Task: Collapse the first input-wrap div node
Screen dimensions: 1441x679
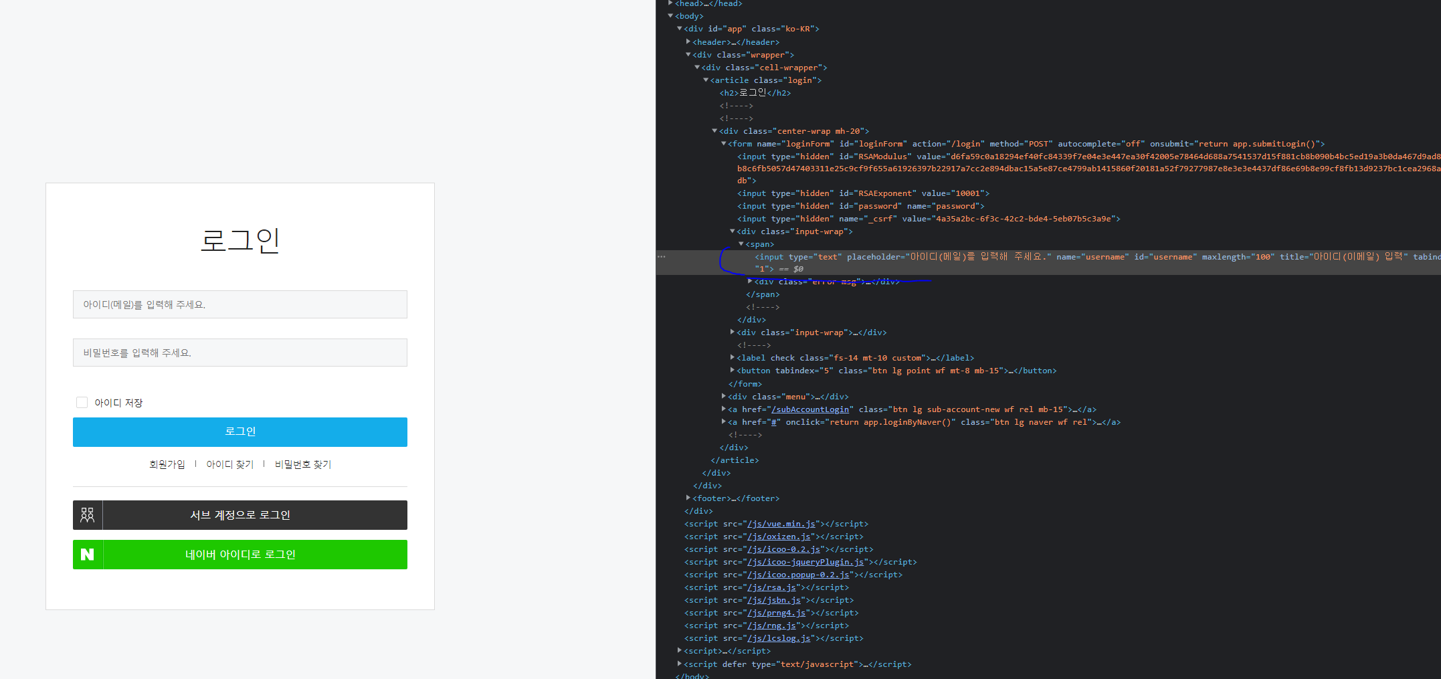Action: (732, 231)
